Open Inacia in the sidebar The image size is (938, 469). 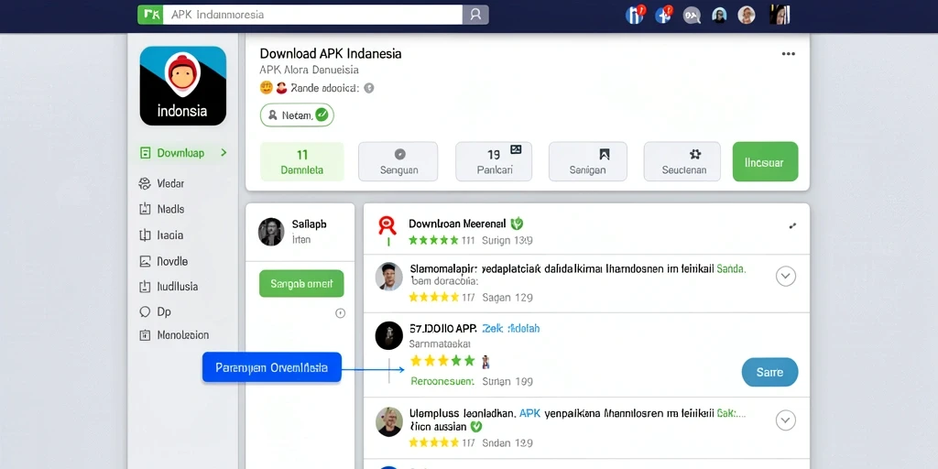tap(169, 235)
